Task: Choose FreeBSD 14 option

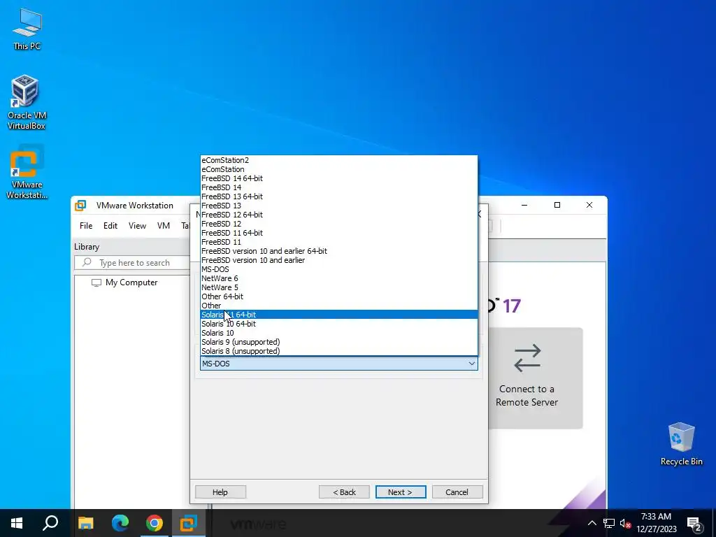Action: point(339,187)
